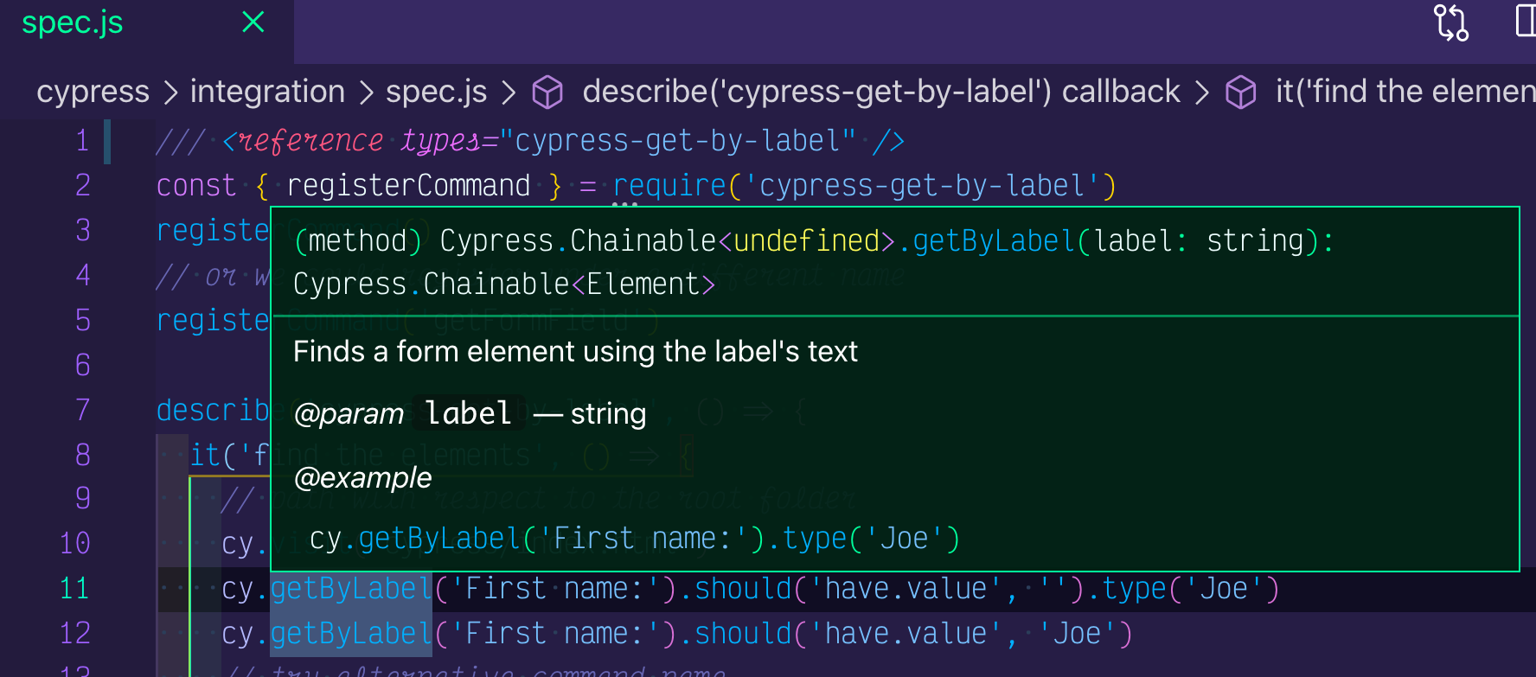Viewport: 1536px width, 677px height.
Task: Click 'cypress-get-by-label' string on line 2
Action: pyautogui.click(x=922, y=186)
